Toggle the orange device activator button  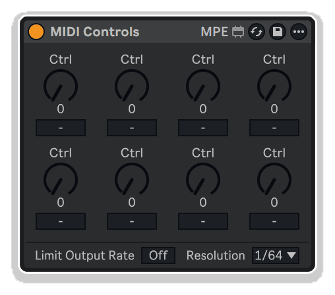(36, 32)
